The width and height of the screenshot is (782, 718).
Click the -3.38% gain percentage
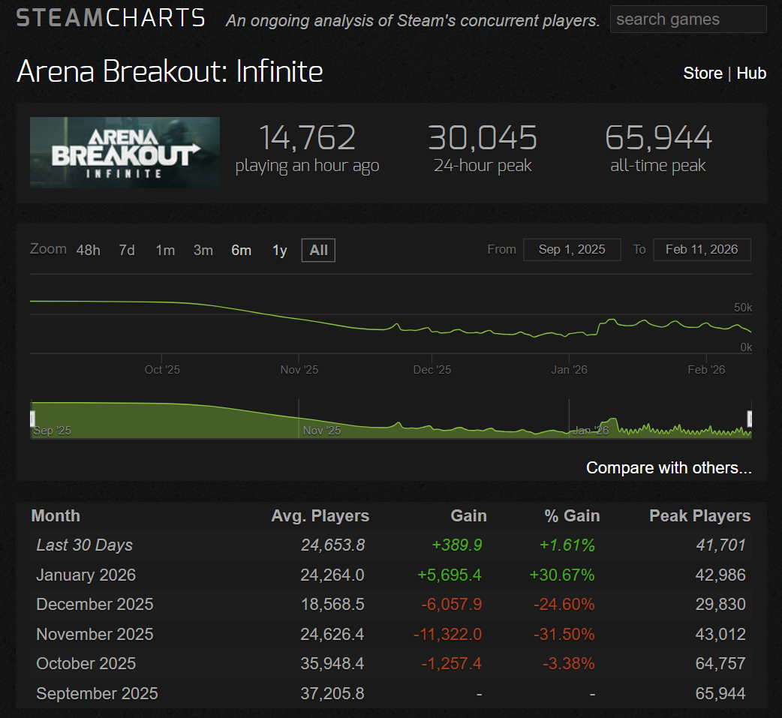(569, 664)
